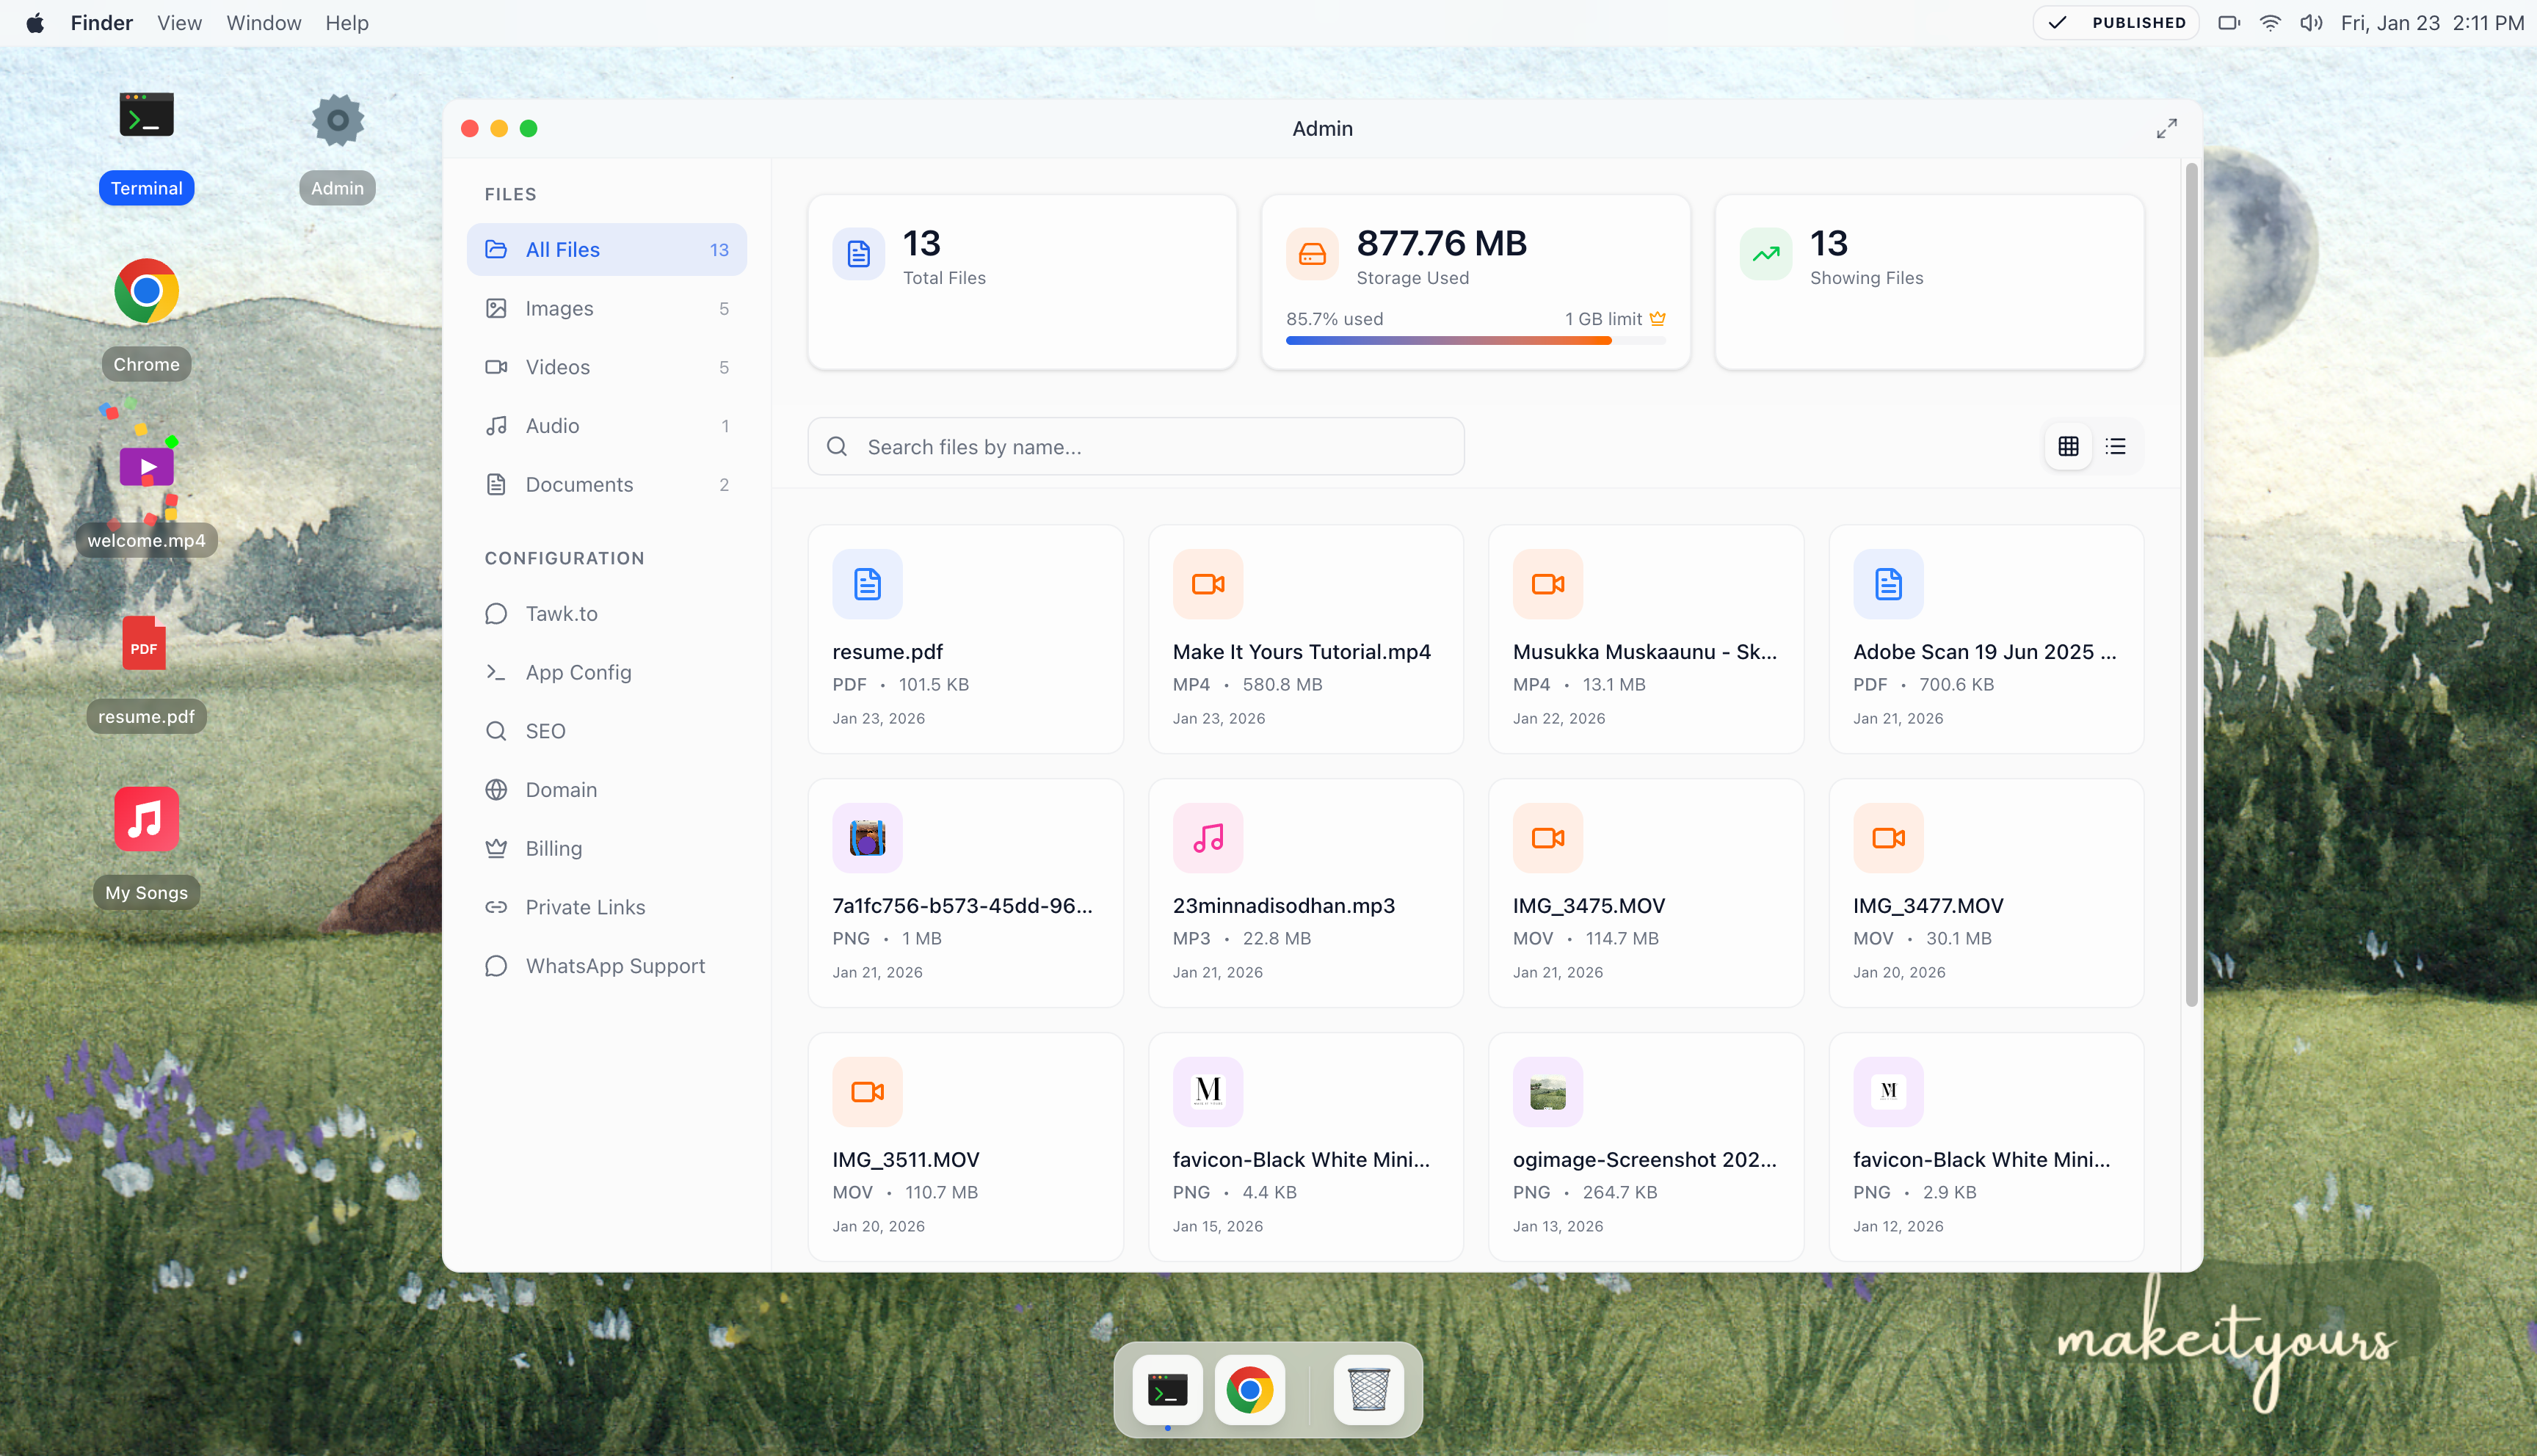Switch to grid view layout
Screen dimensions: 2537x1456
tap(2068, 446)
